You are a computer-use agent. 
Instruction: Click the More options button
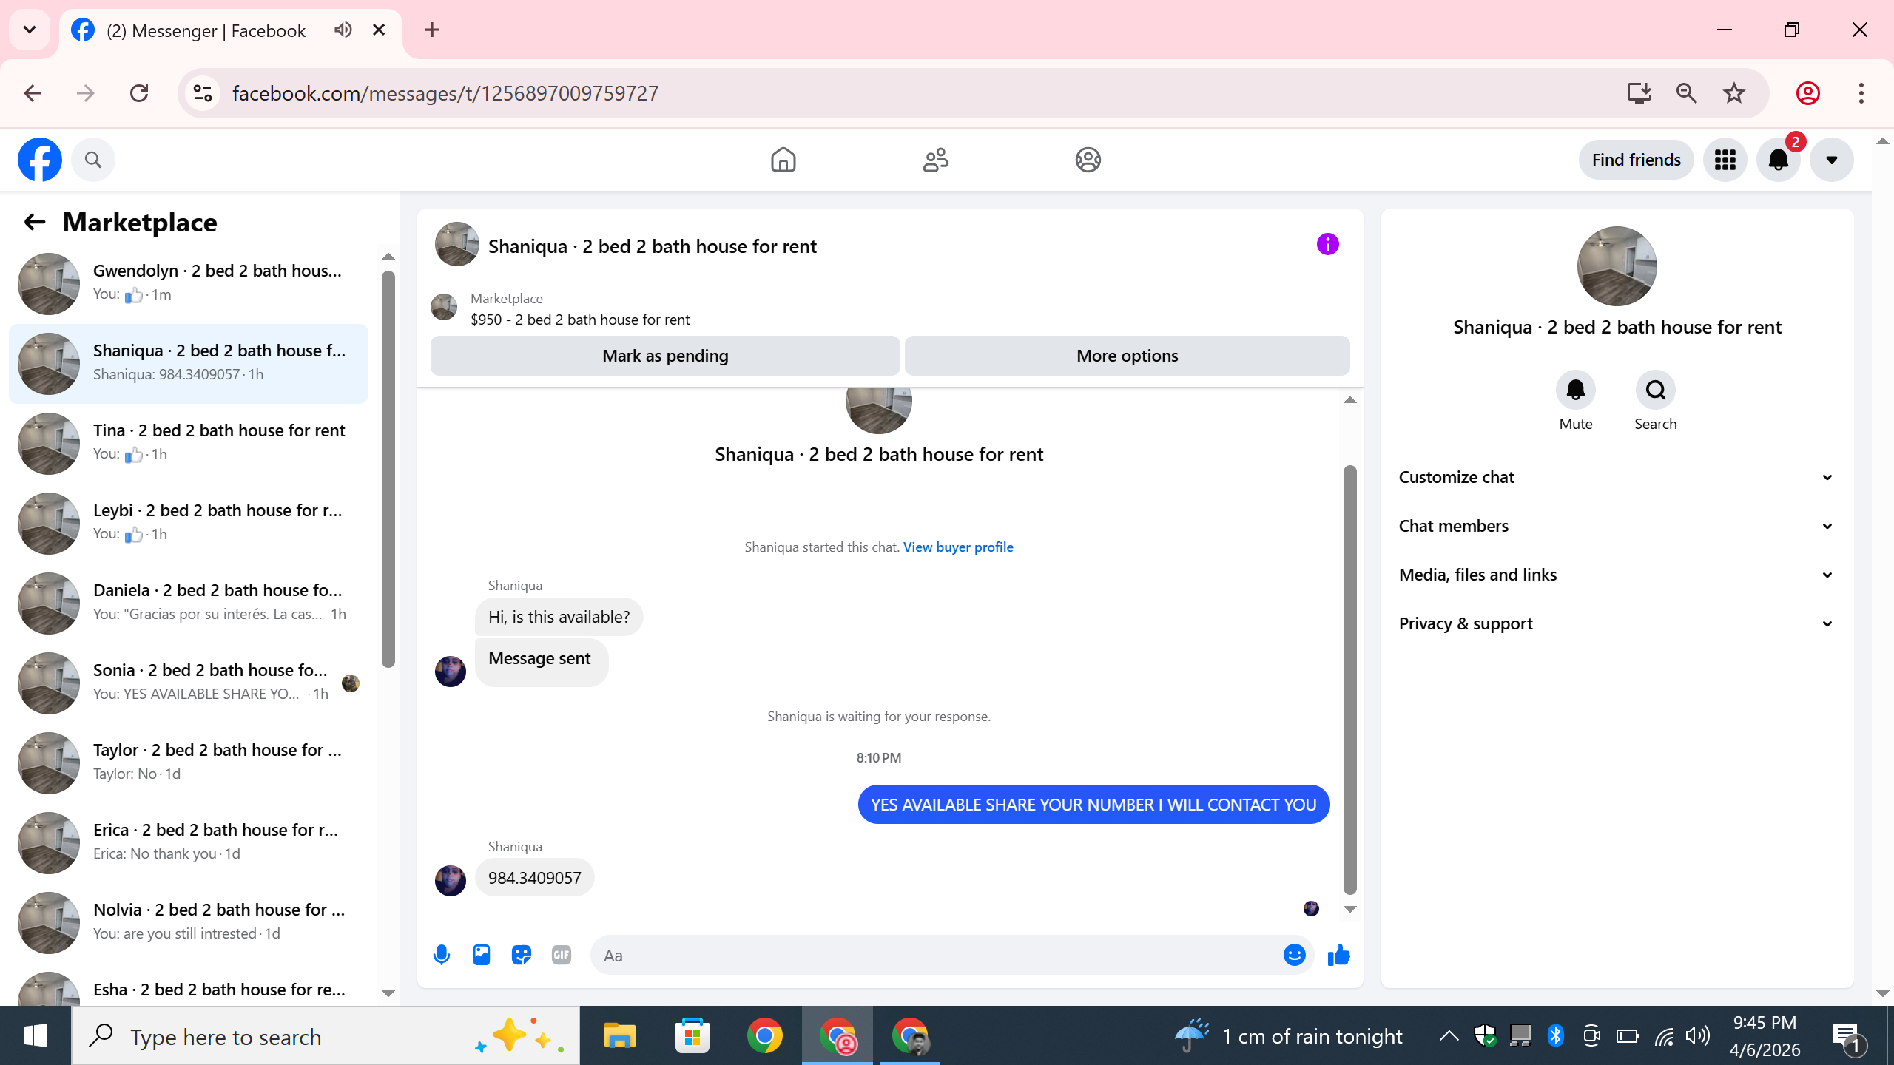1128,356
